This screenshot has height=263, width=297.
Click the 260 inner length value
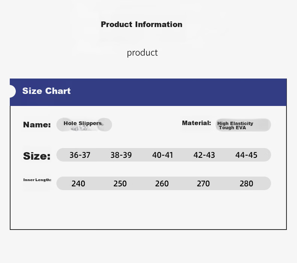pyautogui.click(x=162, y=184)
